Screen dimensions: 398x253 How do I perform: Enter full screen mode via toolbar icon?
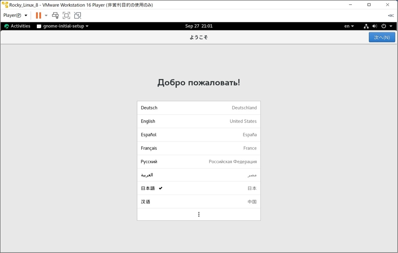(66, 15)
